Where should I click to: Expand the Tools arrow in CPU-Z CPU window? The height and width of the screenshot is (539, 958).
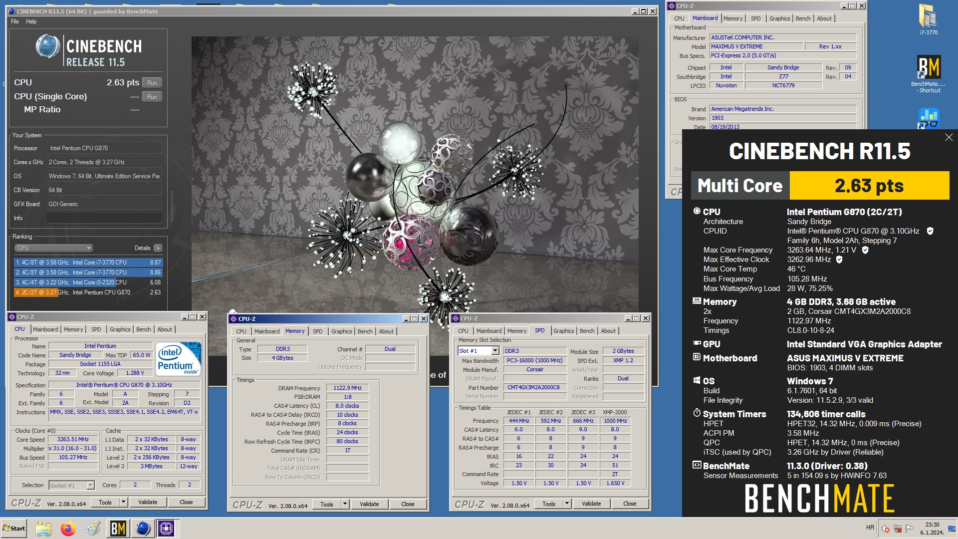click(x=123, y=502)
